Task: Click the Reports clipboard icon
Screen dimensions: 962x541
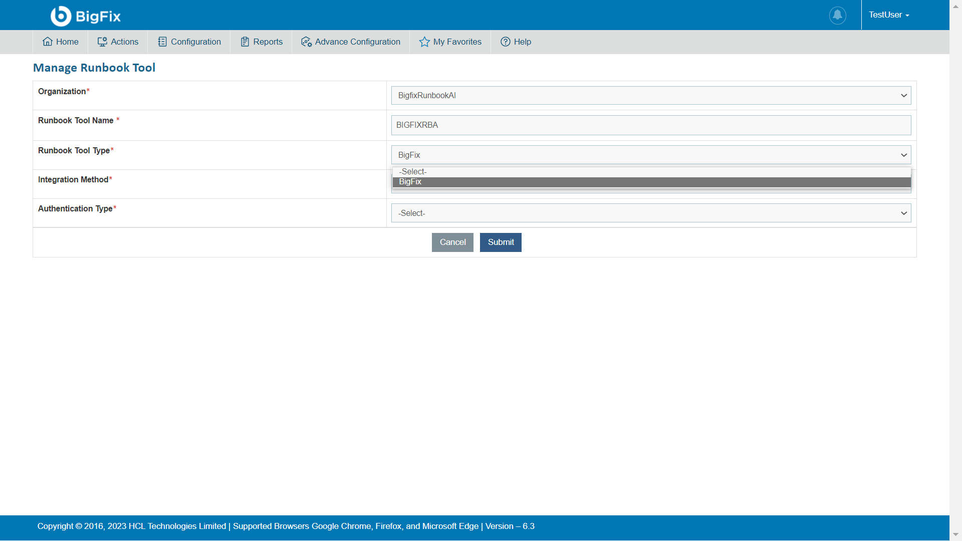Action: pyautogui.click(x=245, y=42)
